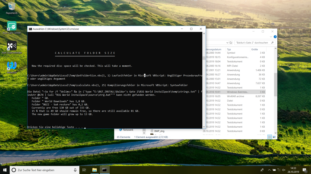Click the Cortana search box in taskbar

tap(44, 170)
